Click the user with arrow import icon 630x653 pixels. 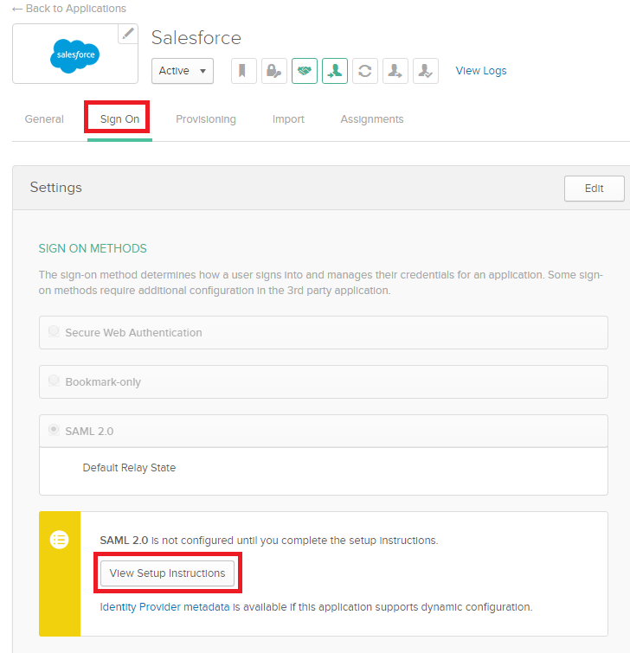point(395,71)
